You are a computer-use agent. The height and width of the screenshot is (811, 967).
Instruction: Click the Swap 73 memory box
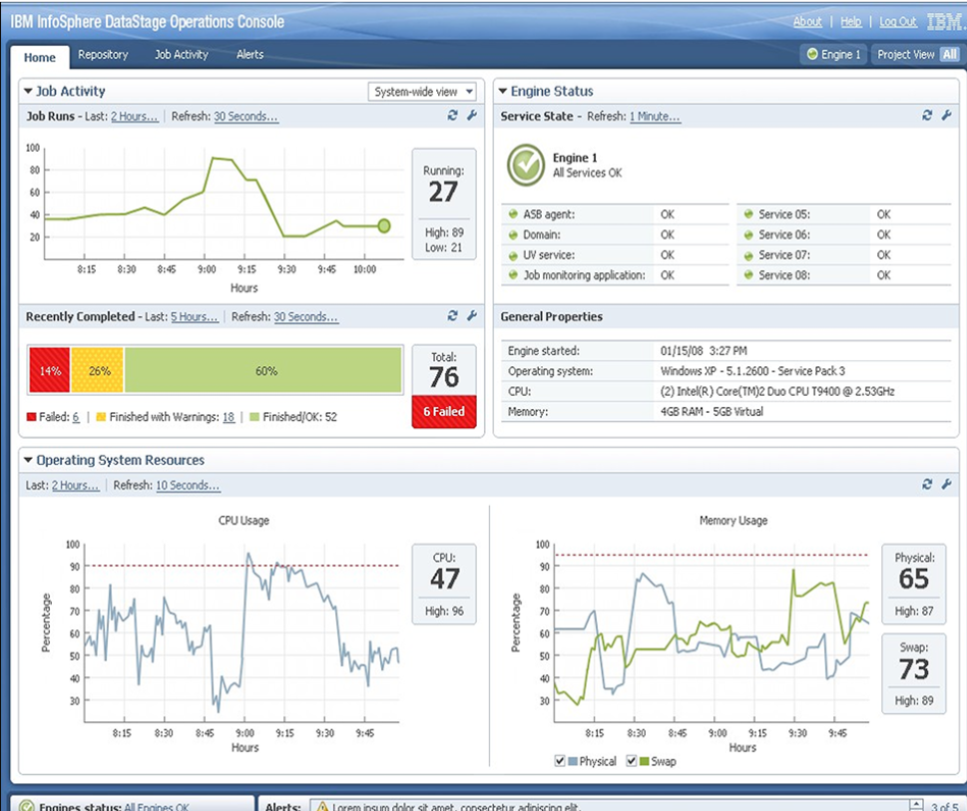(913, 673)
